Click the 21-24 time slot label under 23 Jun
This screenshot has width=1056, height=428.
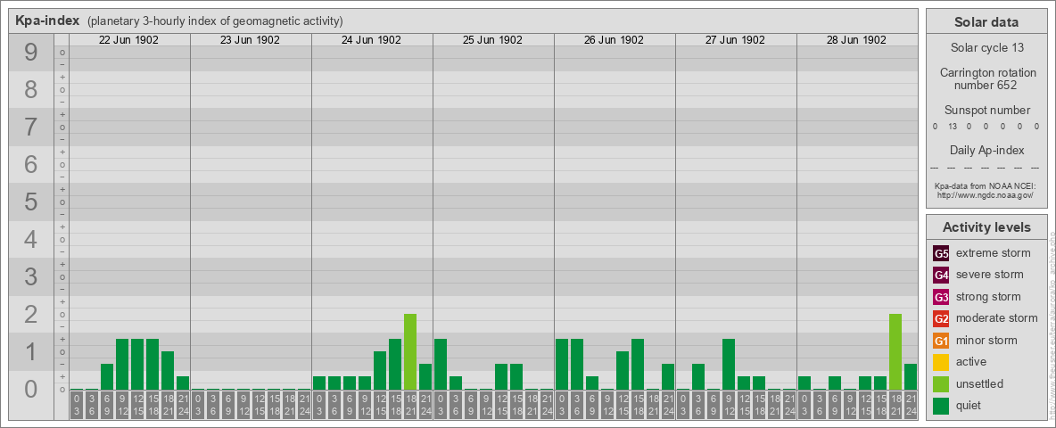304,406
